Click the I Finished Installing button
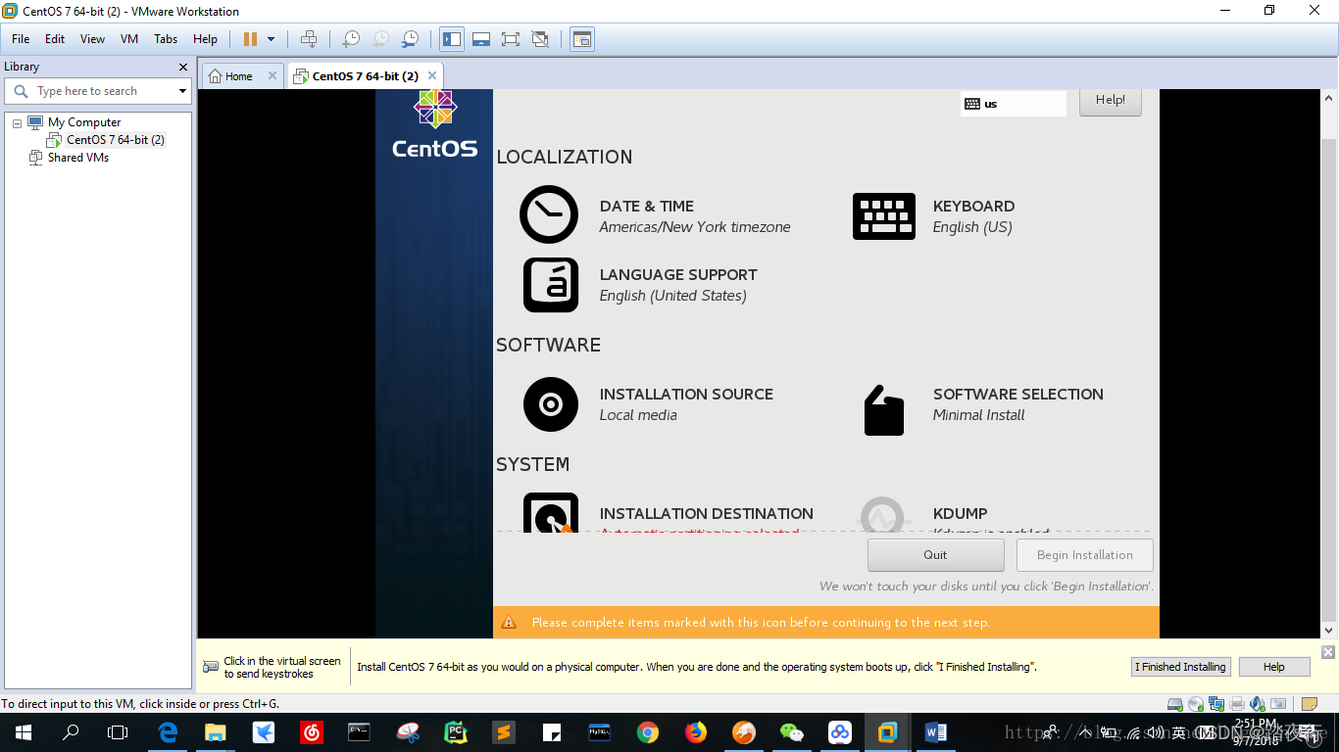 (1183, 667)
